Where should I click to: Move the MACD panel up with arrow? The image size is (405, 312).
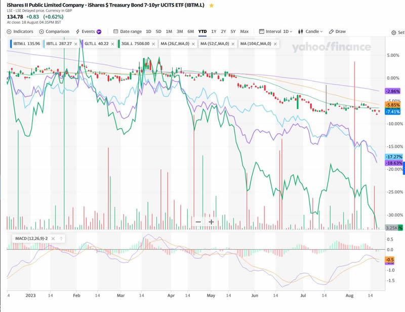[61, 239]
